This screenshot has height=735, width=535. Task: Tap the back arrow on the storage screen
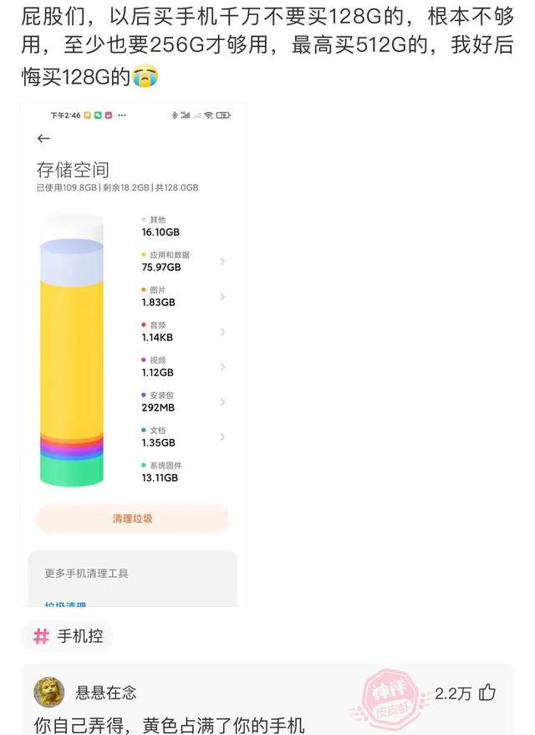(x=44, y=138)
